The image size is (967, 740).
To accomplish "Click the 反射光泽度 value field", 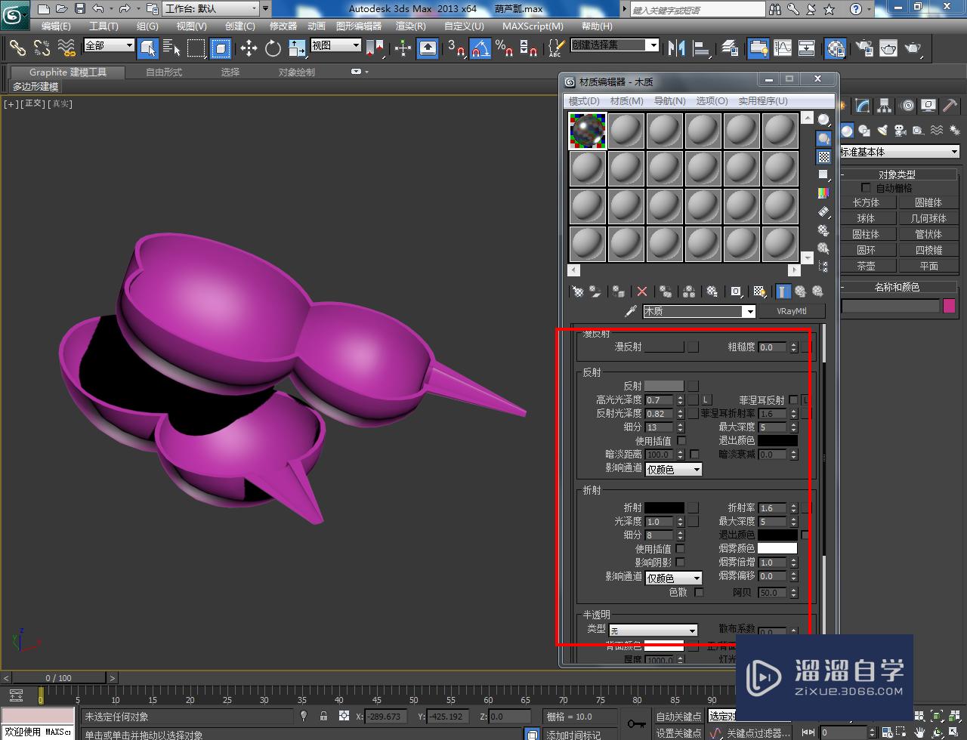I will point(660,413).
